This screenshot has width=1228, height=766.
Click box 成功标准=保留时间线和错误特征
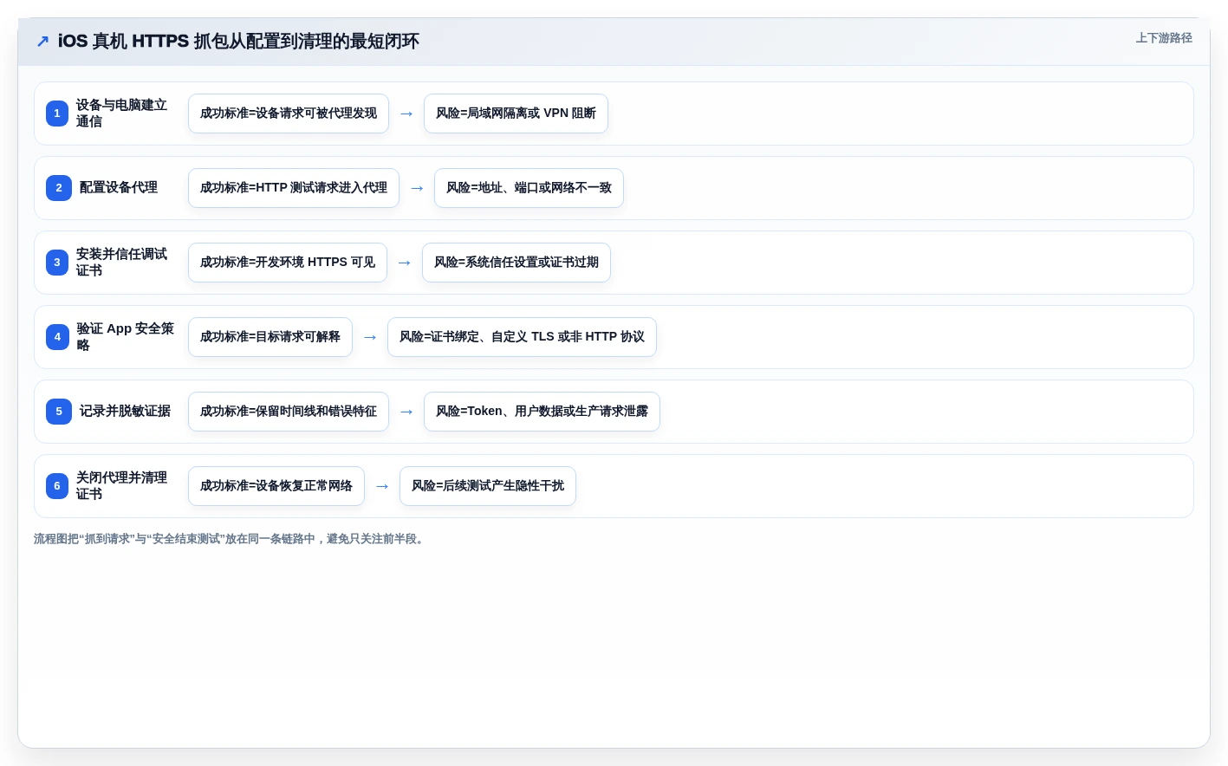[x=289, y=412]
